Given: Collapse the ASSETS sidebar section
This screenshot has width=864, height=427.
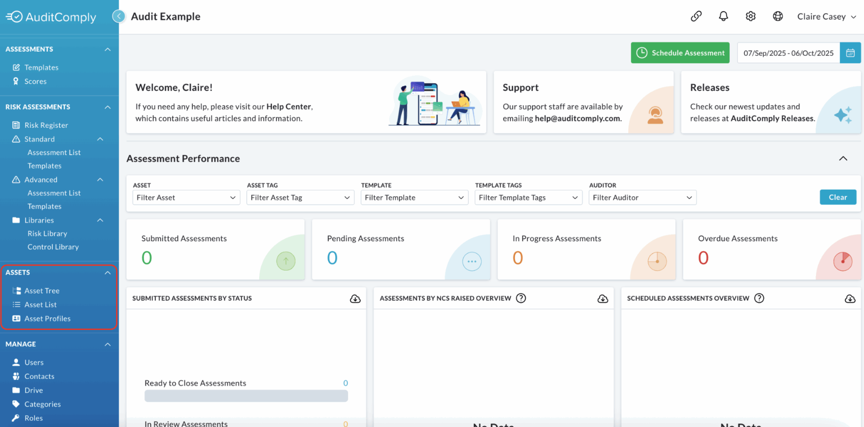Looking at the screenshot, I should click(107, 273).
